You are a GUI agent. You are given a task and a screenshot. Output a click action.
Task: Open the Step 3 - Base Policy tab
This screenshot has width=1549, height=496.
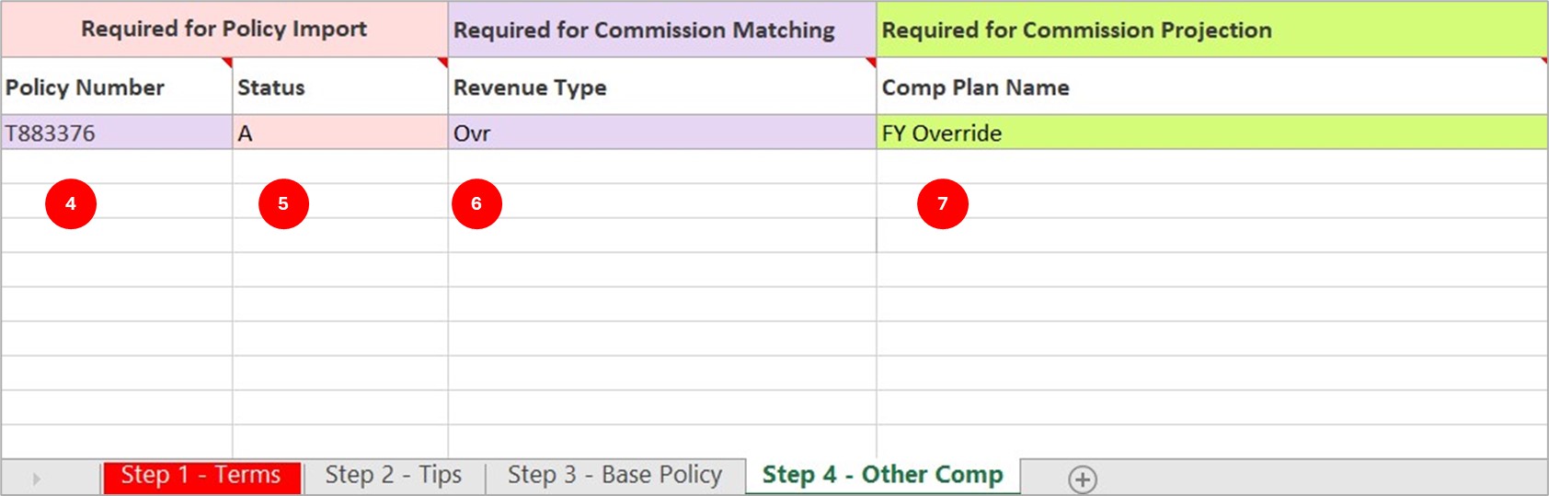pos(614,476)
